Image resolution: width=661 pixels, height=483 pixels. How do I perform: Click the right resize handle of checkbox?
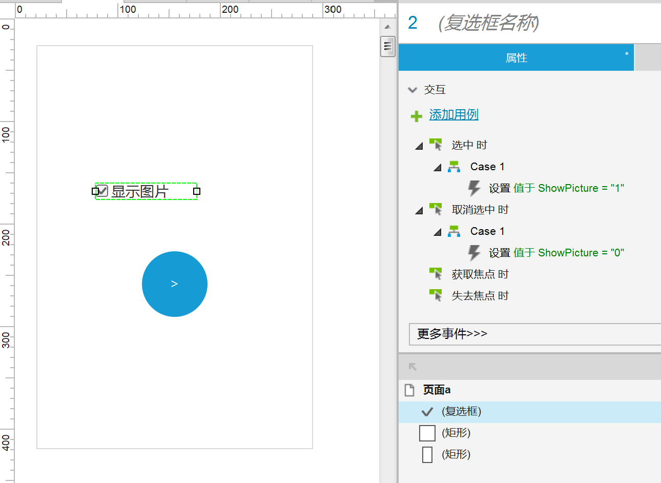tap(197, 191)
